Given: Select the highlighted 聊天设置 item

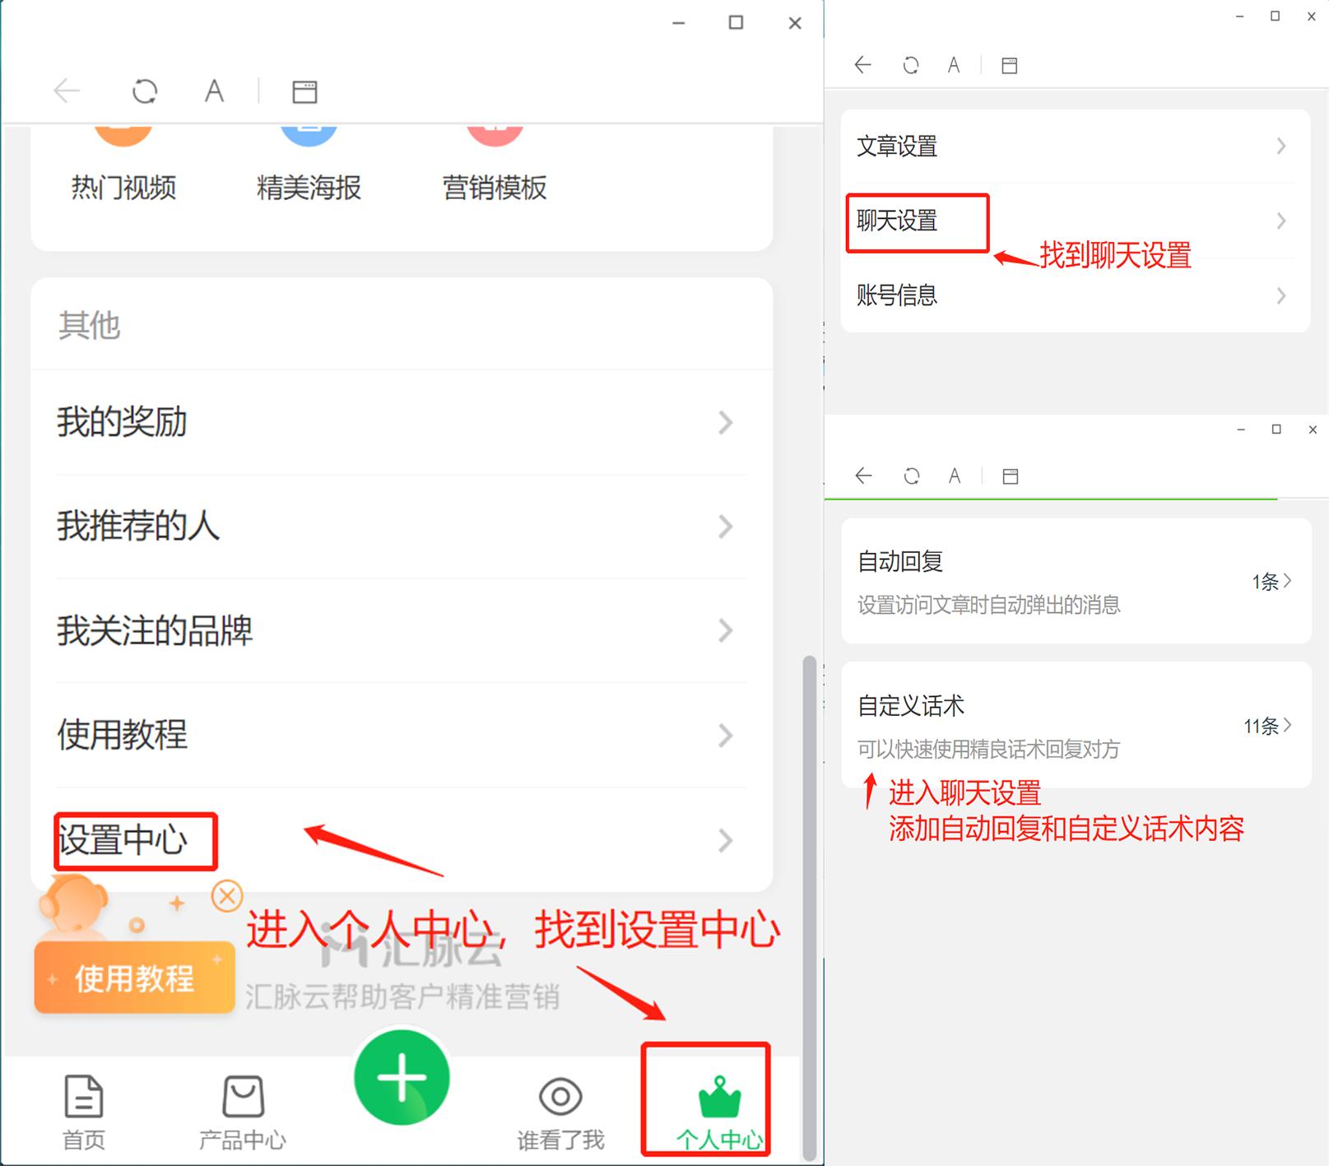Looking at the screenshot, I should coord(896,221).
